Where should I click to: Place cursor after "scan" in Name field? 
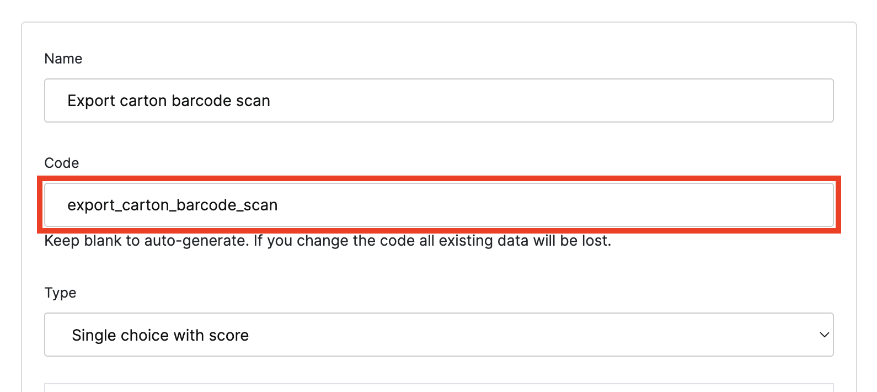(271, 100)
